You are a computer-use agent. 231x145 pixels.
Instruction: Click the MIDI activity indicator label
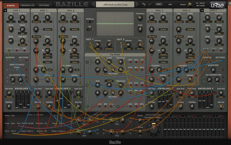170,5
